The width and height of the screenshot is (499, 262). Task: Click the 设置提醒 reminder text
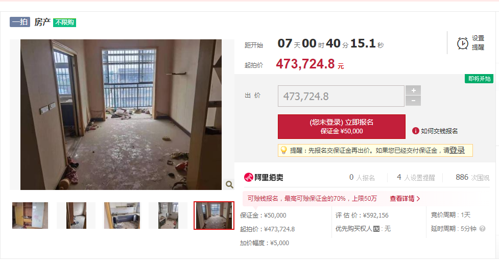pyautogui.click(x=478, y=43)
